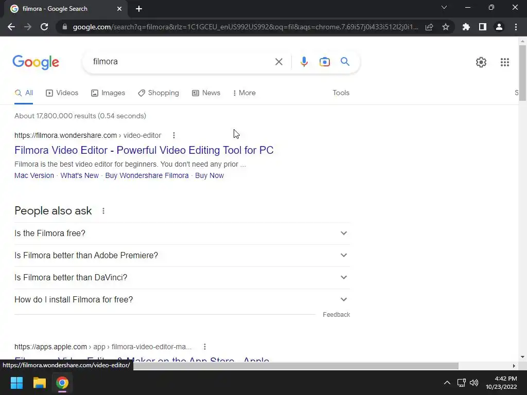Click the Chrome taskbar icon
Screen dimensions: 527x395
pyautogui.click(x=62, y=383)
